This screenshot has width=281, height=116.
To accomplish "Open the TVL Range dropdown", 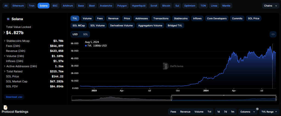I will tap(269, 112).
